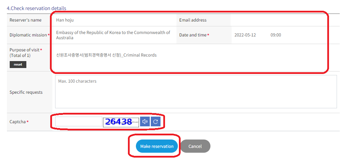This screenshot has height=160, width=355.
Task: Click the Diplomatic mission label
Action: 28,35
